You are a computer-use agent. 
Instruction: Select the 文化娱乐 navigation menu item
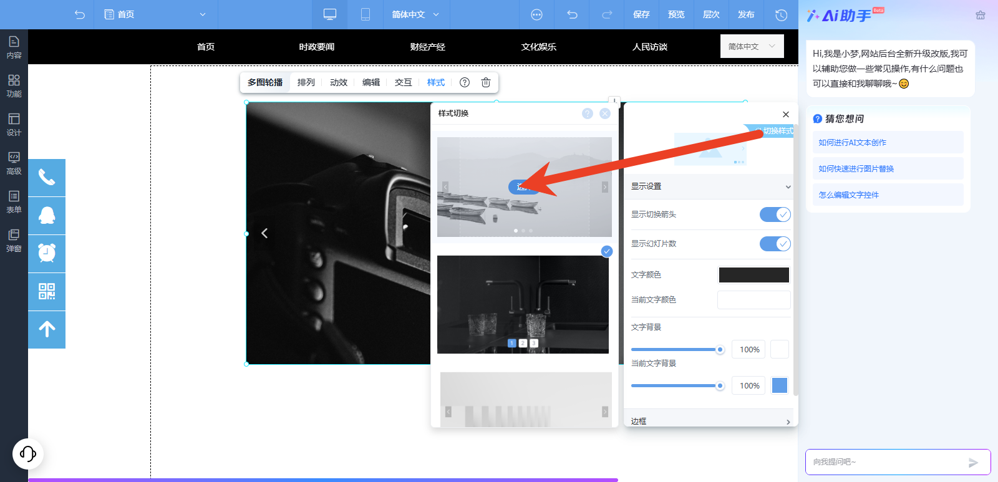539,47
